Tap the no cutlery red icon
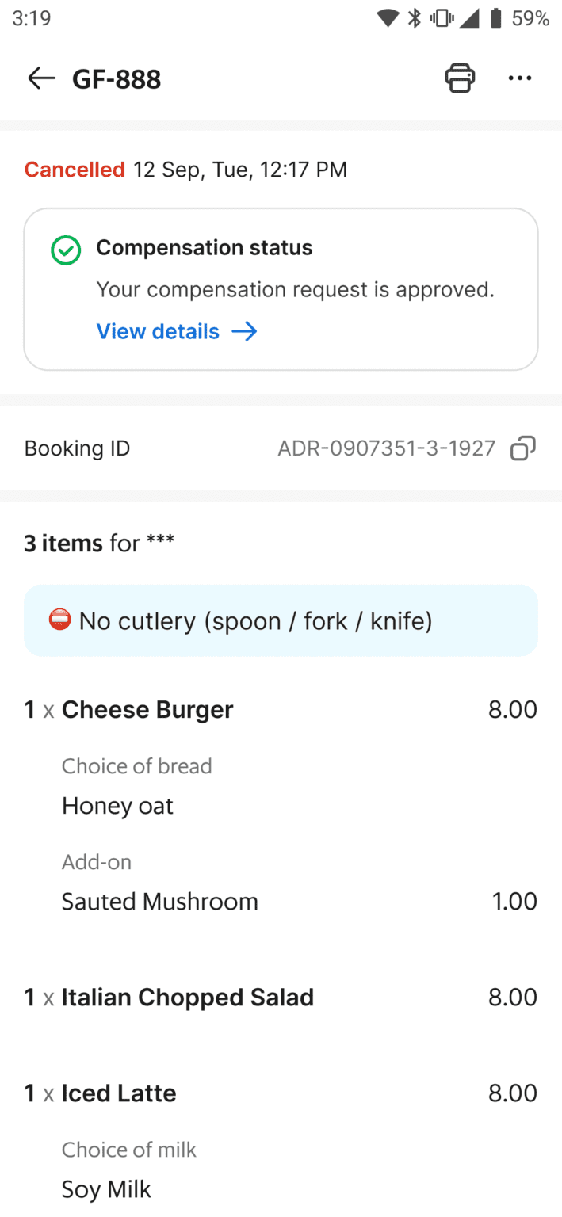The width and height of the screenshot is (562, 1217). 60,620
